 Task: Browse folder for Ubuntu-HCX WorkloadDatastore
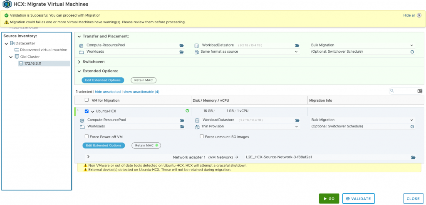point(297,120)
